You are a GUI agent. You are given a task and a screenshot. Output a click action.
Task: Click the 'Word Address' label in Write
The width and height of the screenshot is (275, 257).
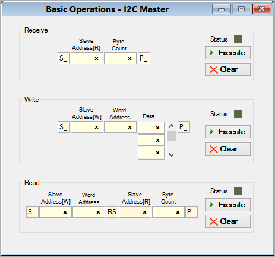[x=119, y=114]
